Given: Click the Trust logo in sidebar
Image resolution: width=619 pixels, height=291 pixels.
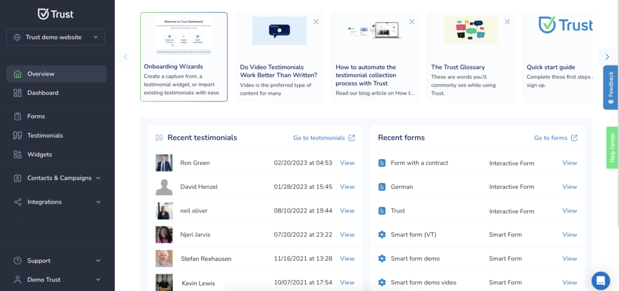Looking at the screenshot, I should [55, 14].
